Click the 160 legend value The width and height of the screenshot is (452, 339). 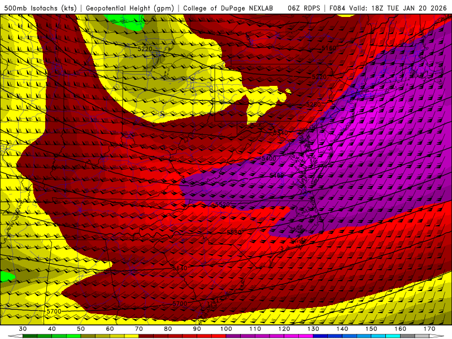401,329
